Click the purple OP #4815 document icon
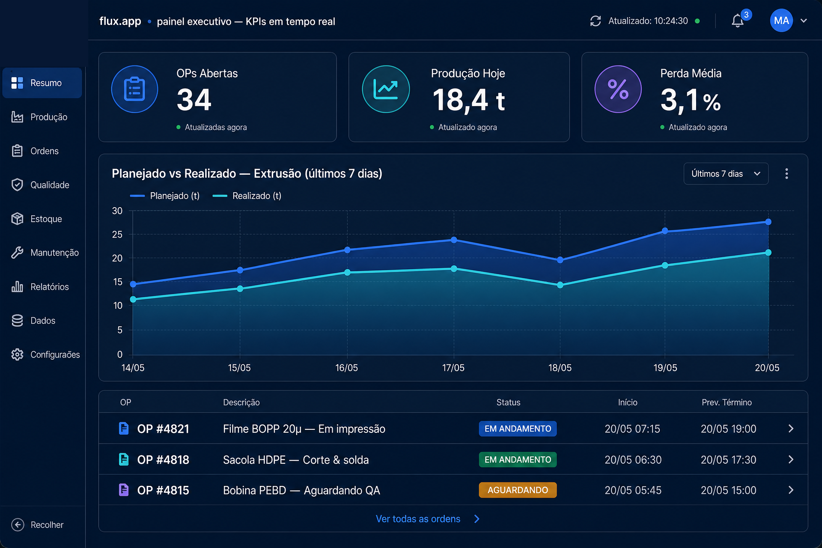The image size is (822, 548). tap(123, 490)
